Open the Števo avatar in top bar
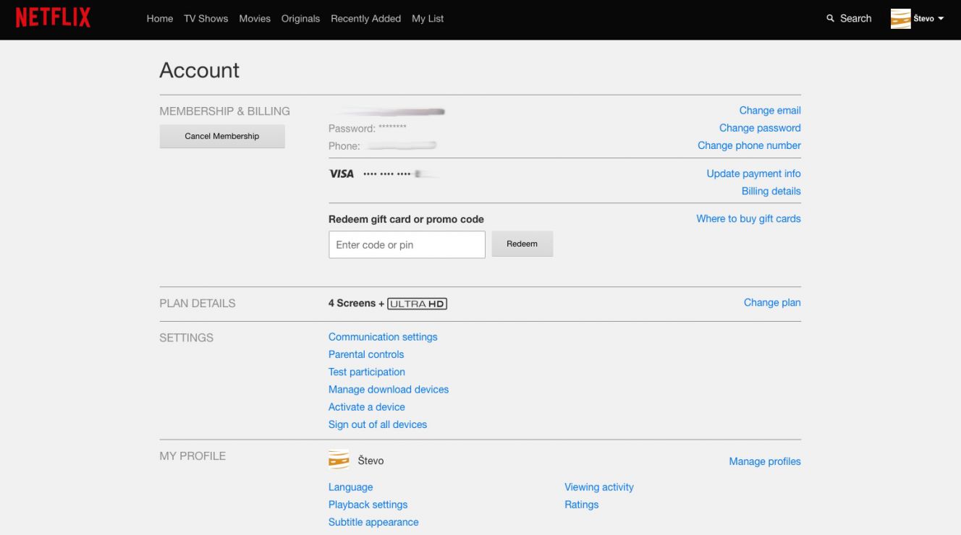Viewport: 961px width, 535px height. coord(900,19)
